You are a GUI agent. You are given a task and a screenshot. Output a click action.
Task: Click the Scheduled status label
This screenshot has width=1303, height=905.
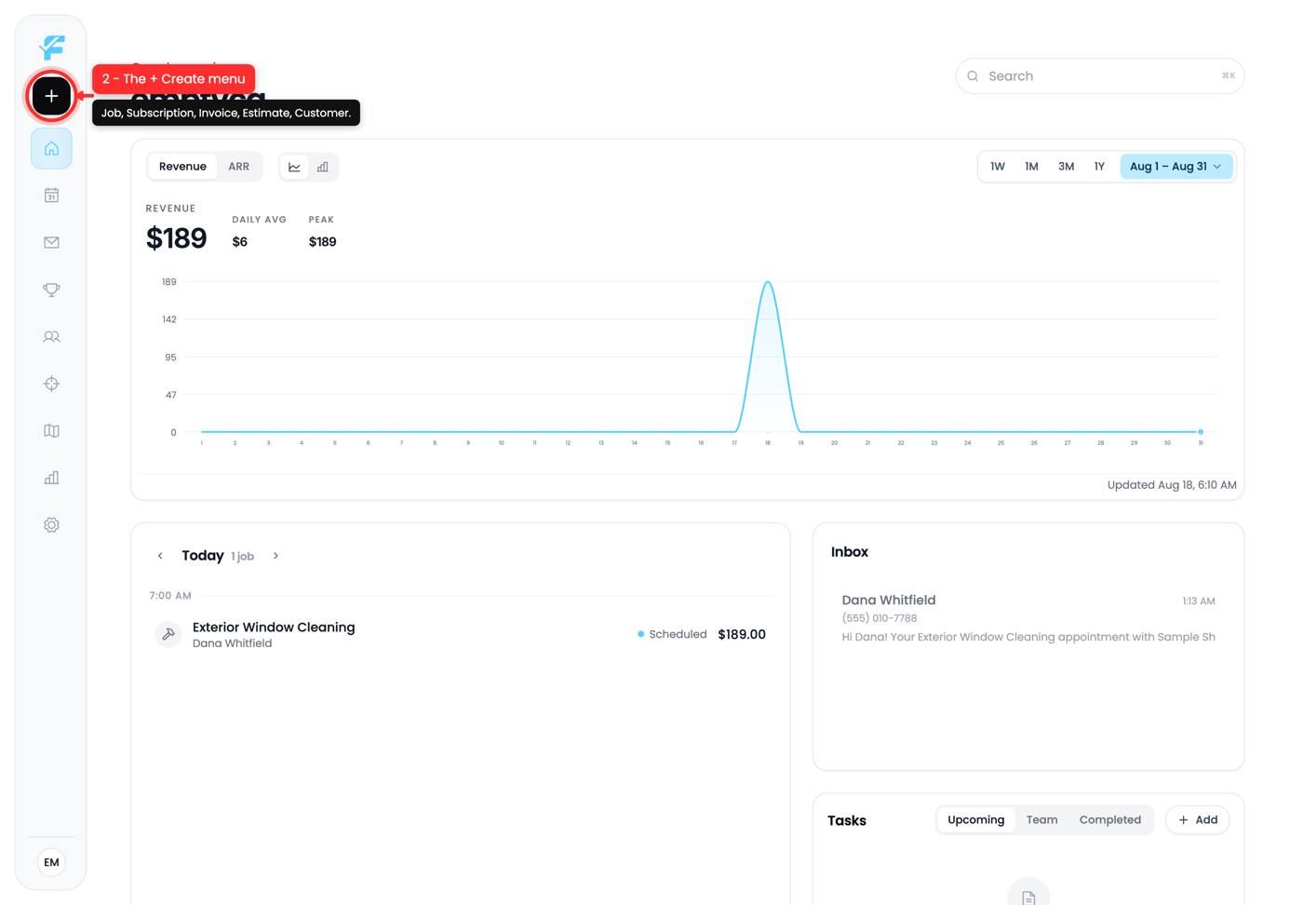coord(672,634)
